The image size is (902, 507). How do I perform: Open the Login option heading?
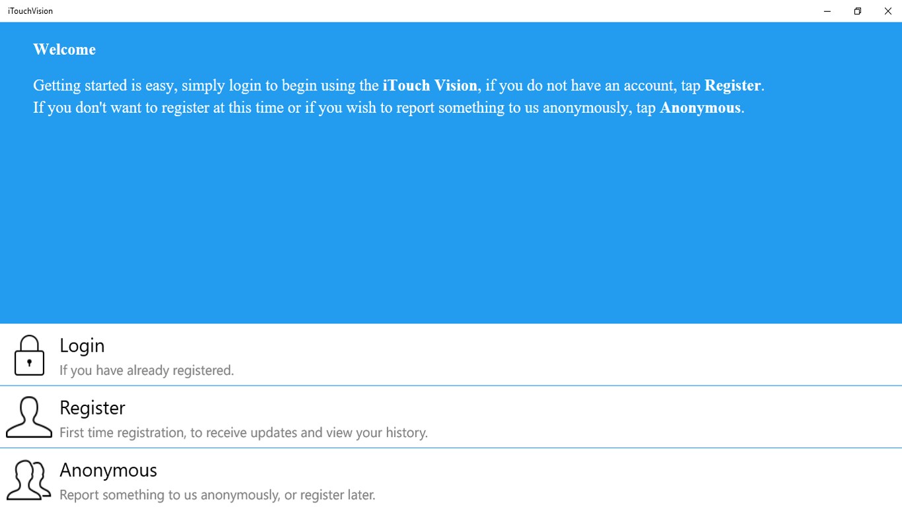tap(82, 345)
